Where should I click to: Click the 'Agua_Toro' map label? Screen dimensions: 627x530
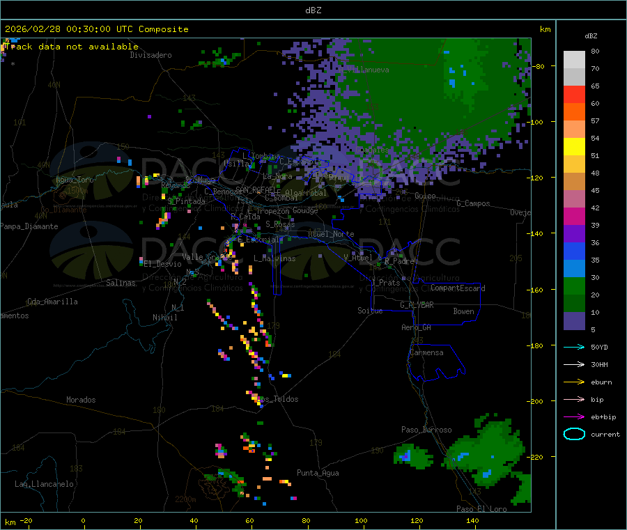pos(75,180)
